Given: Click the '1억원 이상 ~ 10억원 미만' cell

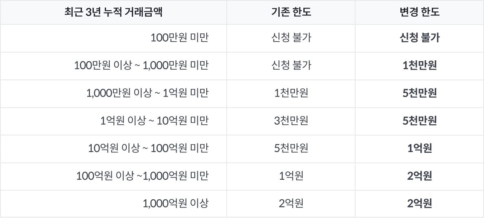Looking at the screenshot, I should [154, 121].
